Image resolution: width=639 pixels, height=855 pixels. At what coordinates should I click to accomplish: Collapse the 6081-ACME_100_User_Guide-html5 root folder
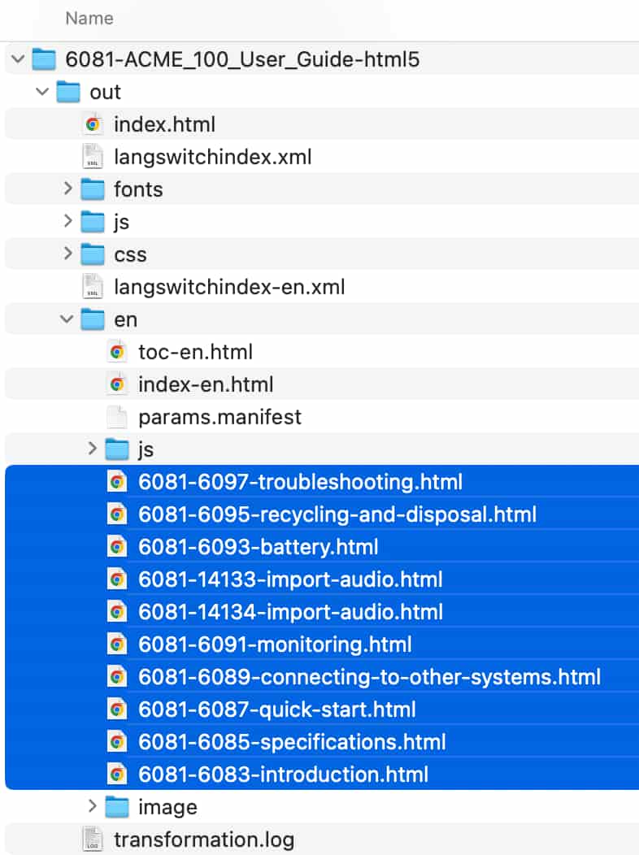point(18,59)
